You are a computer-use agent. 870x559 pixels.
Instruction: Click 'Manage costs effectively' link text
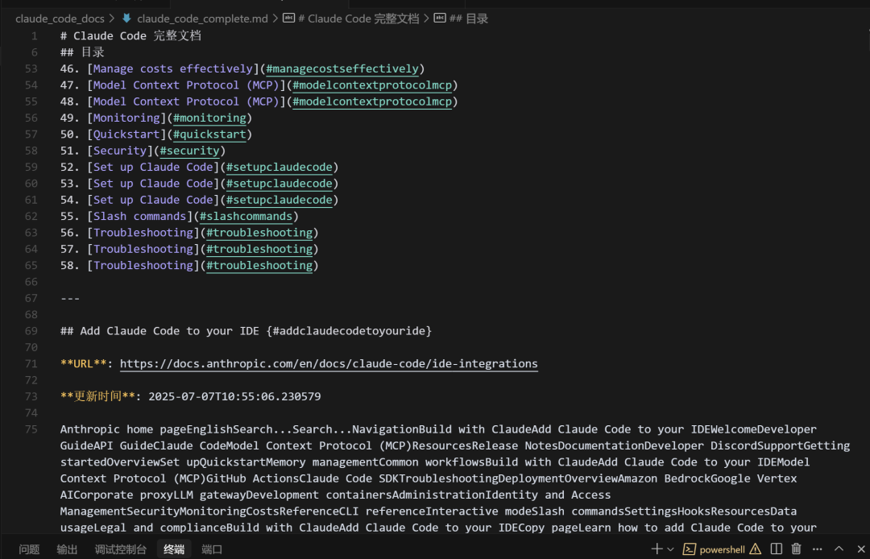tap(172, 68)
